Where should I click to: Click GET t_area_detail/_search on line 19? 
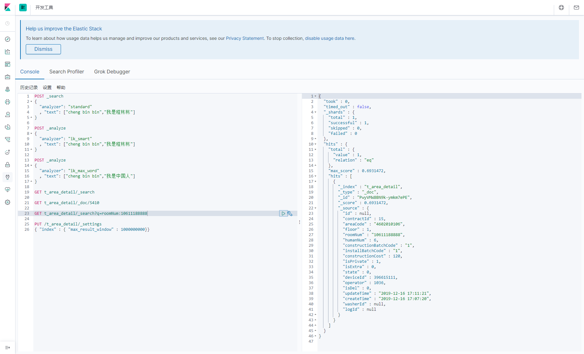pos(64,192)
